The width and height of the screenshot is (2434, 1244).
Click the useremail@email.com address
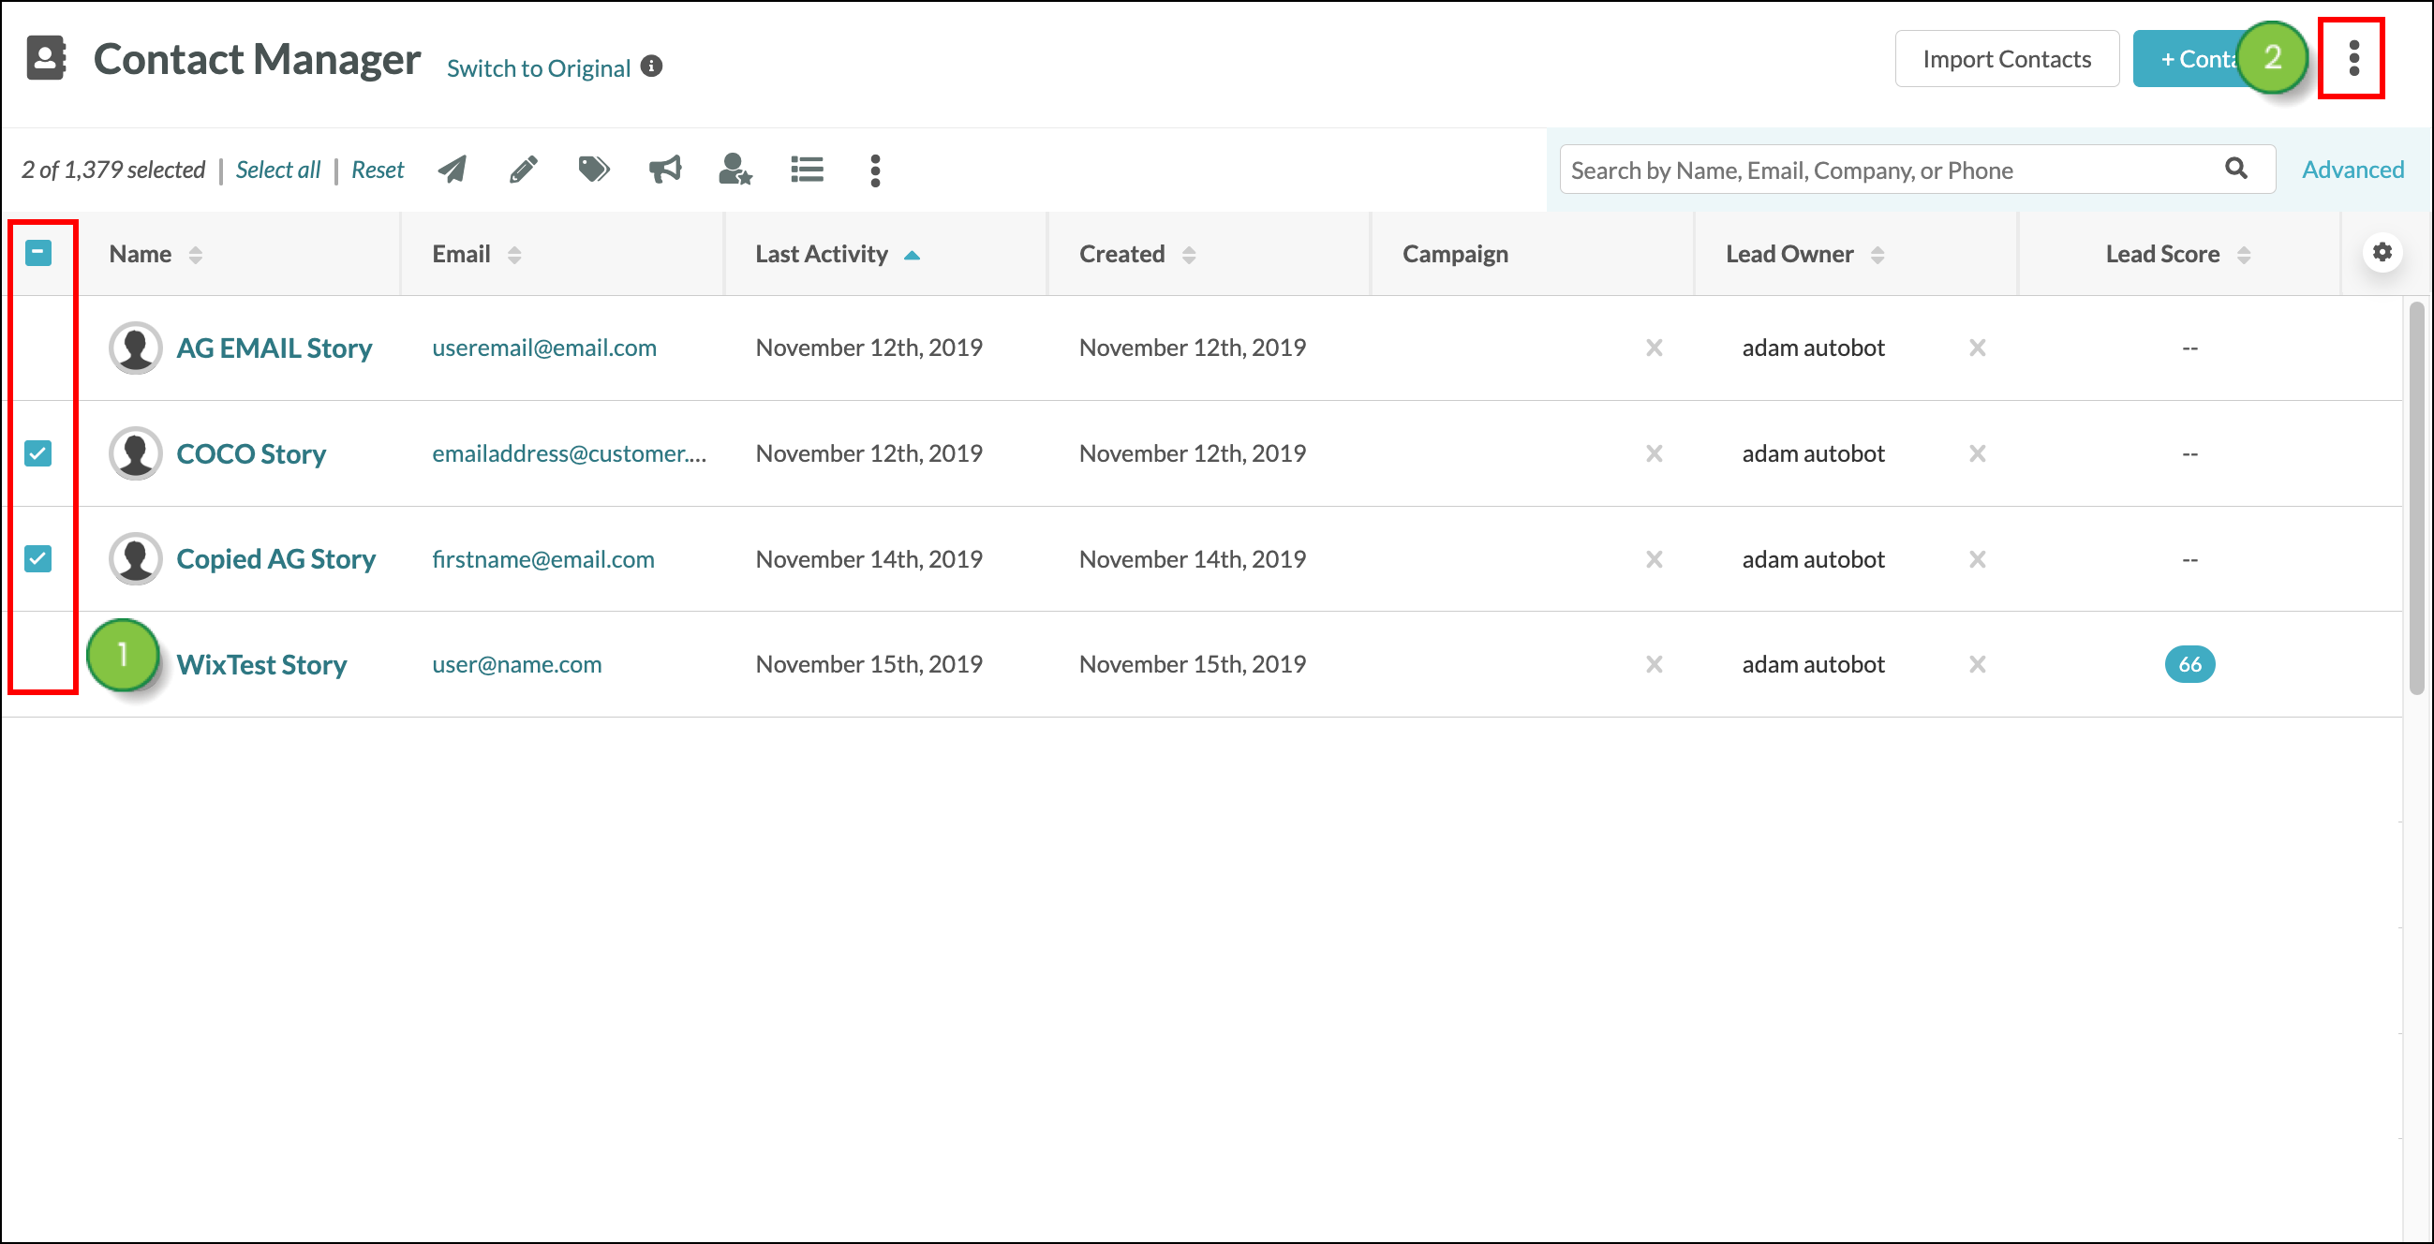coord(543,348)
